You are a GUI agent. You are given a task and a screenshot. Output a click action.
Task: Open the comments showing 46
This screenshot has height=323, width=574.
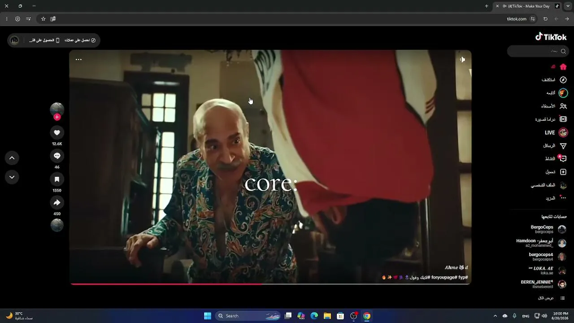57,156
